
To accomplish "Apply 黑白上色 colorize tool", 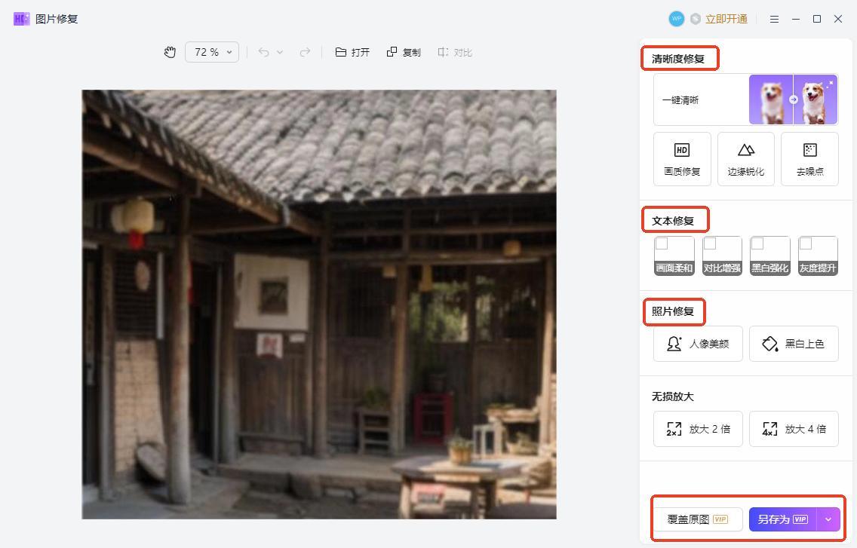I will coord(794,344).
